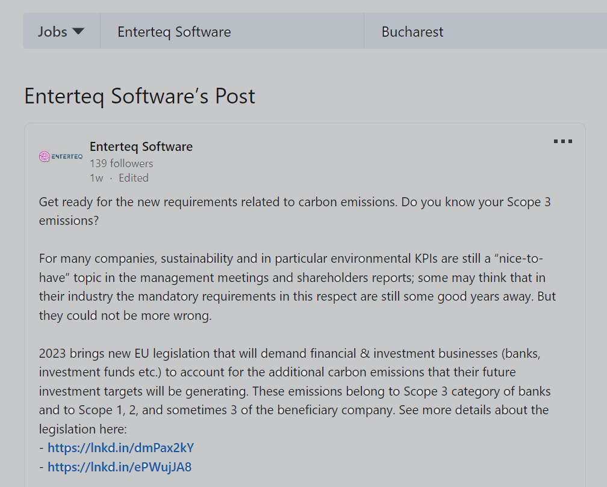Click the Enterteq Software search keyword field

point(232,32)
